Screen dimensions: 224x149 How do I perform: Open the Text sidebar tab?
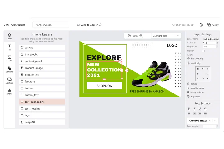pyautogui.click(x=9, y=47)
